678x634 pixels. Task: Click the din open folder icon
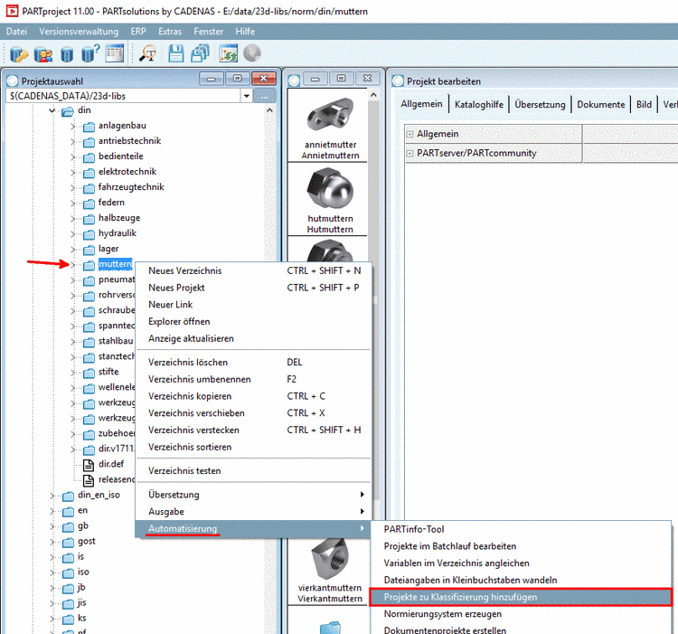tap(68, 111)
